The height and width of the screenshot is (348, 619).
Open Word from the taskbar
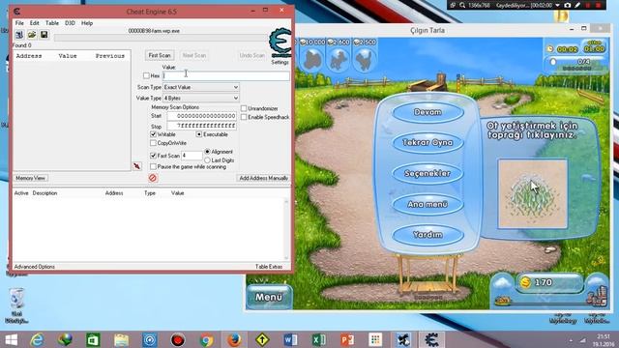[290, 339]
